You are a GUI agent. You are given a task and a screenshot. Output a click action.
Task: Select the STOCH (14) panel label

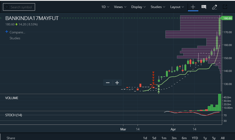[13, 115]
